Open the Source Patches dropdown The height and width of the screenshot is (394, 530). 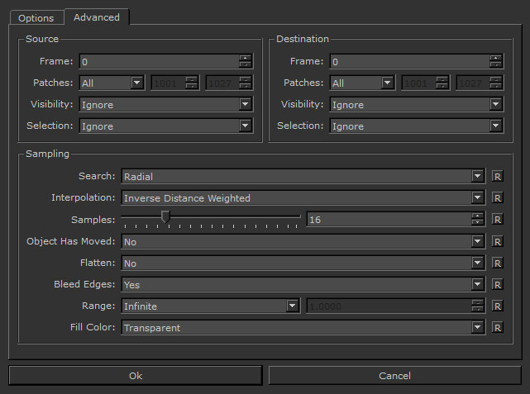point(112,83)
